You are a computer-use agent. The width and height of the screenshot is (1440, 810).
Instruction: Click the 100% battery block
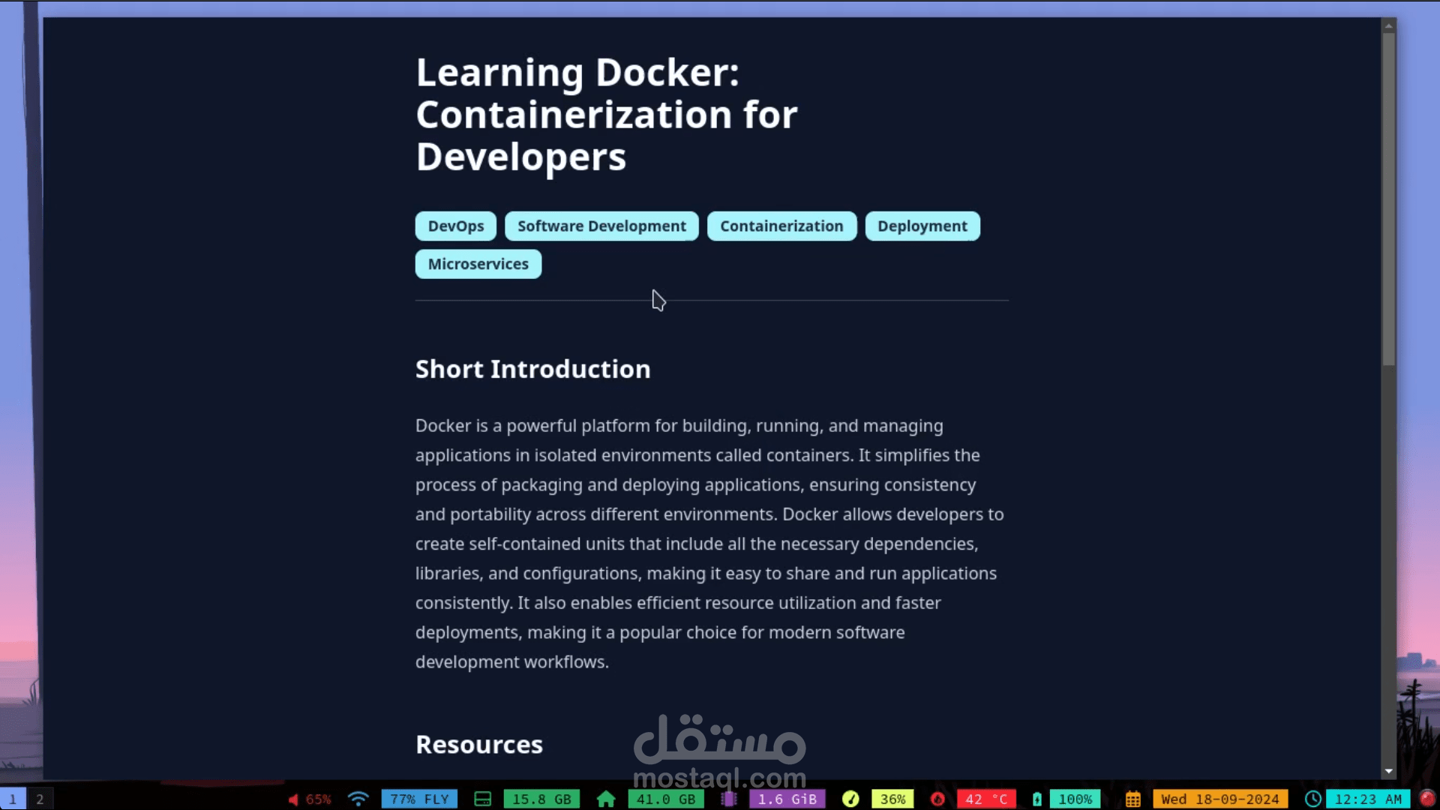tap(1075, 799)
